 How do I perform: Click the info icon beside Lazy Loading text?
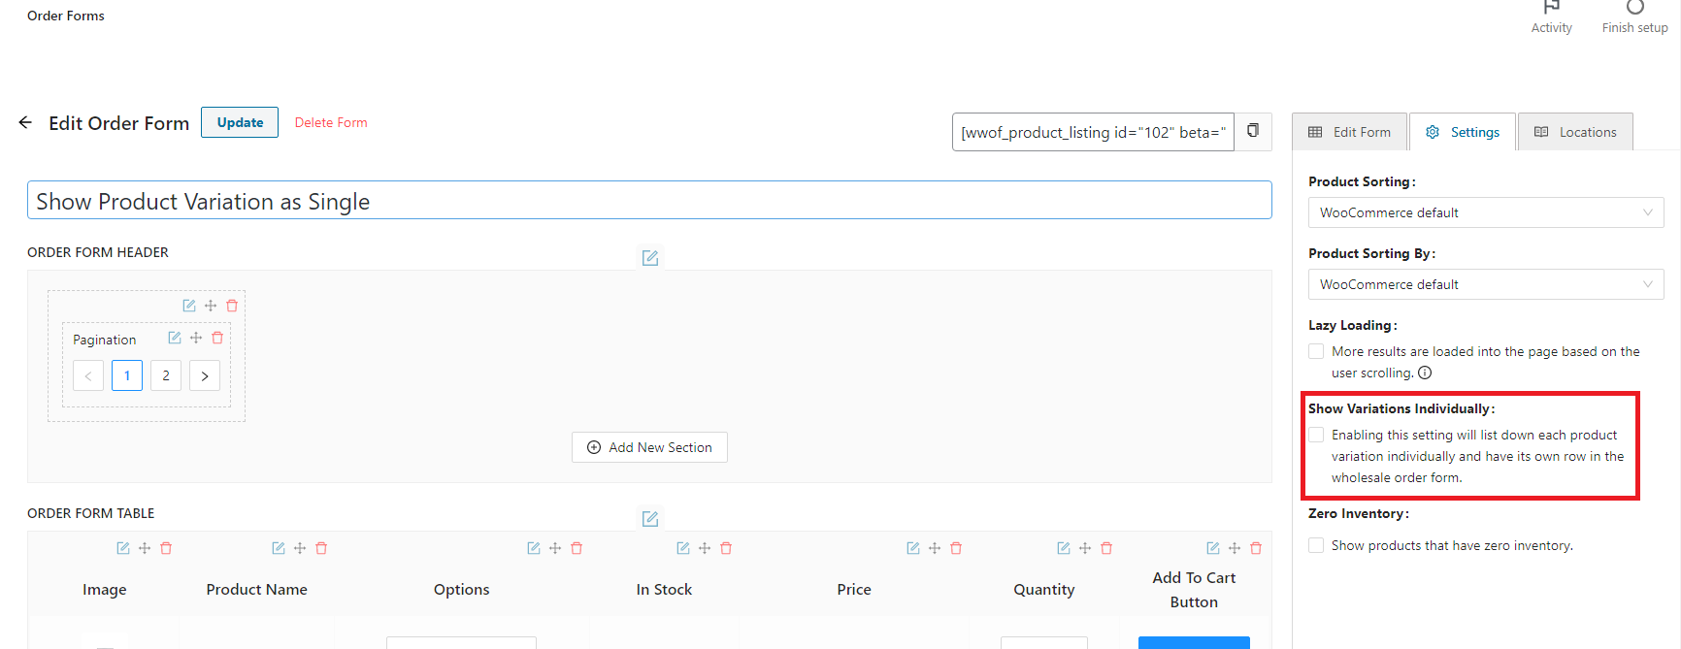click(1425, 373)
